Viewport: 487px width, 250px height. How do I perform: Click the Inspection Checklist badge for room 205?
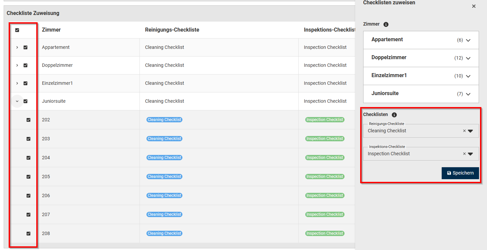point(325,177)
